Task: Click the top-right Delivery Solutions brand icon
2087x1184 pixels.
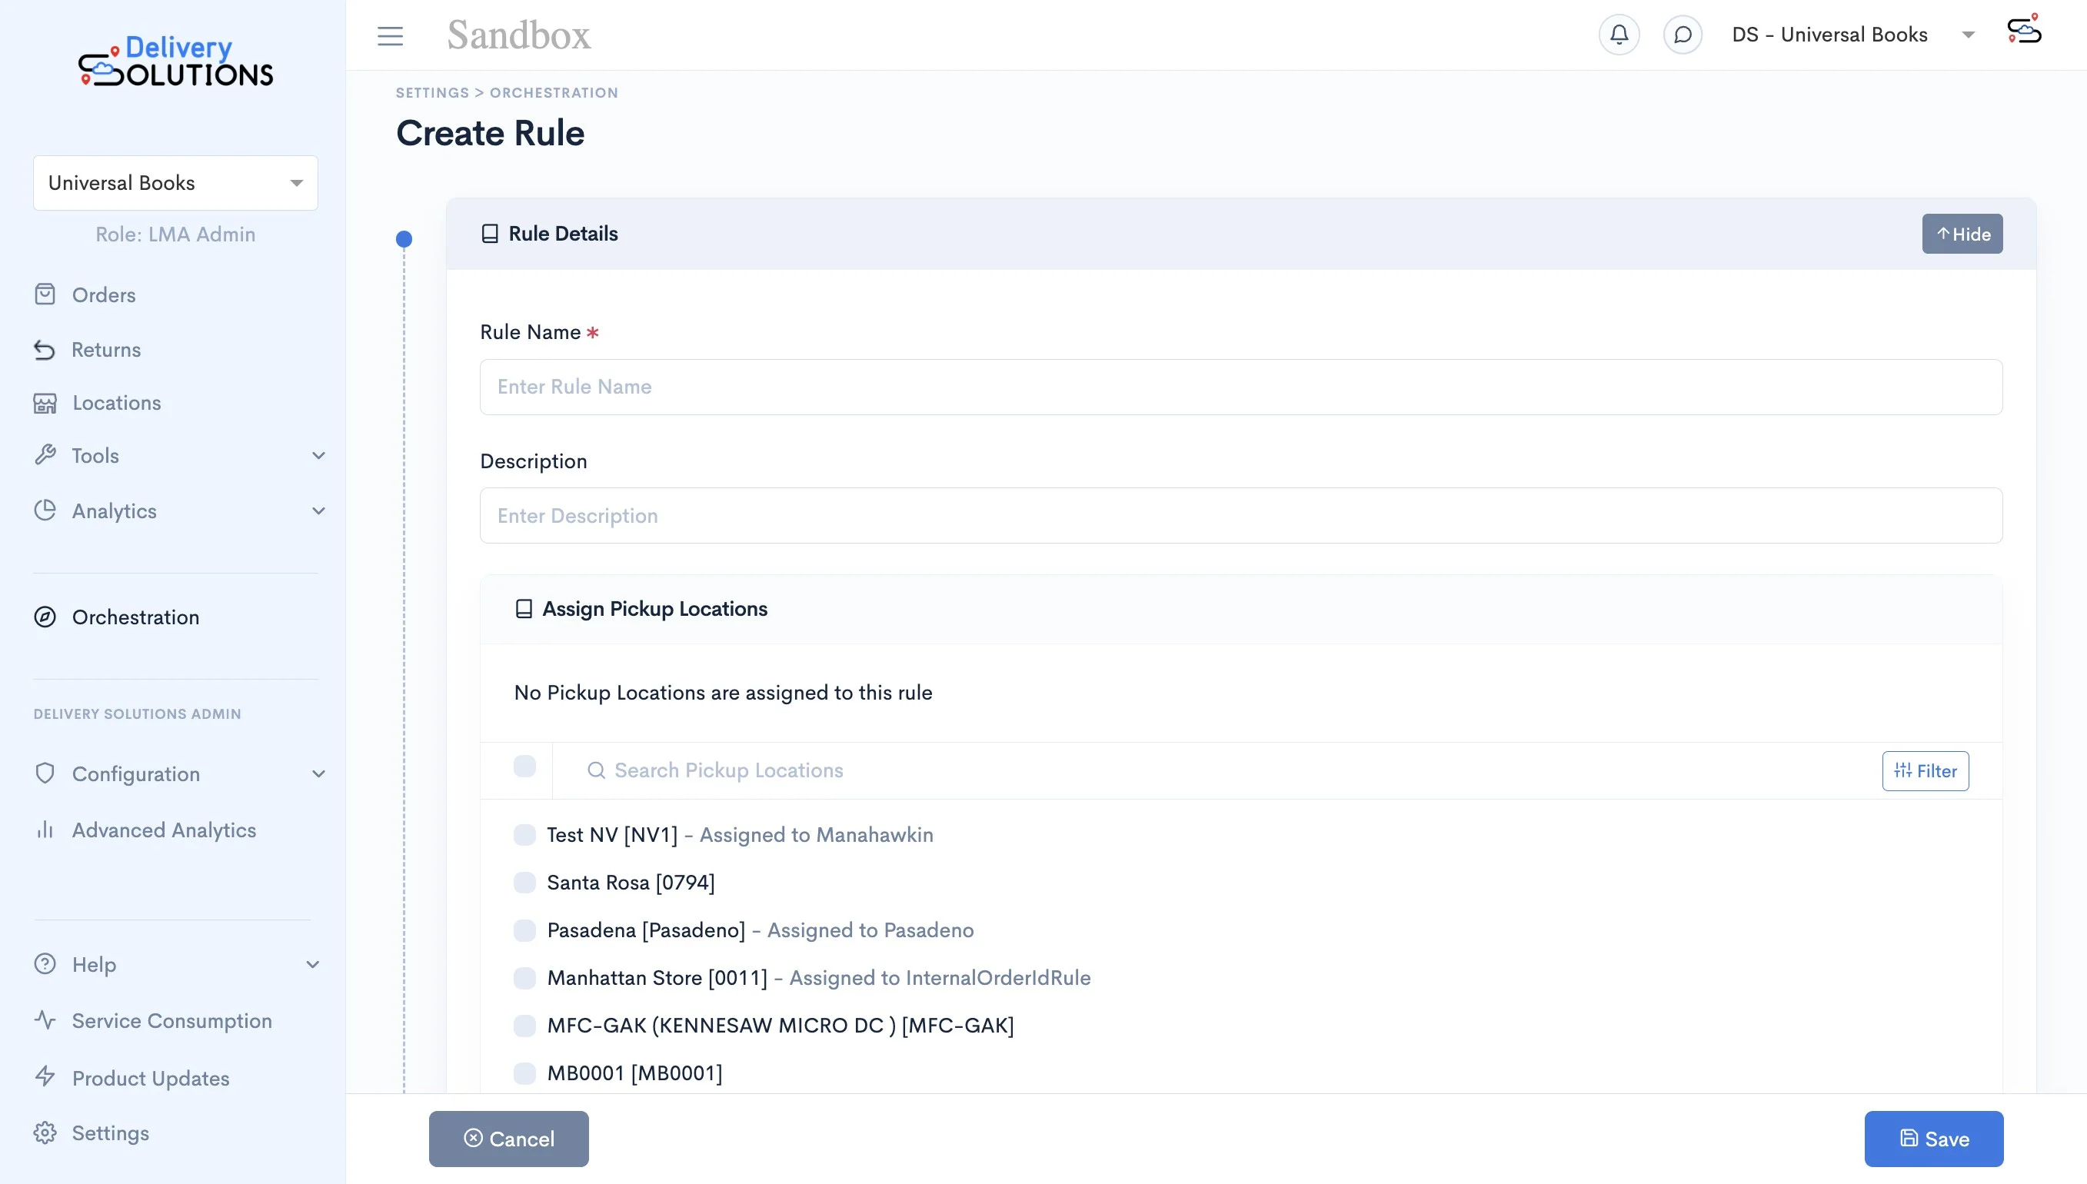Action: coord(2025,30)
